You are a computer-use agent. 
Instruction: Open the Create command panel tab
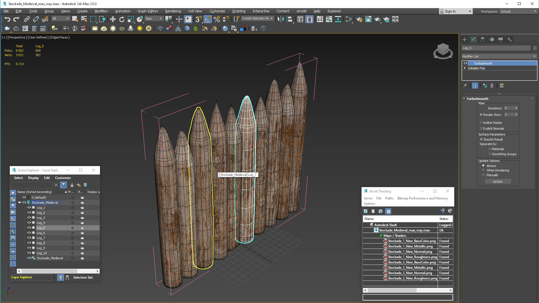465,40
